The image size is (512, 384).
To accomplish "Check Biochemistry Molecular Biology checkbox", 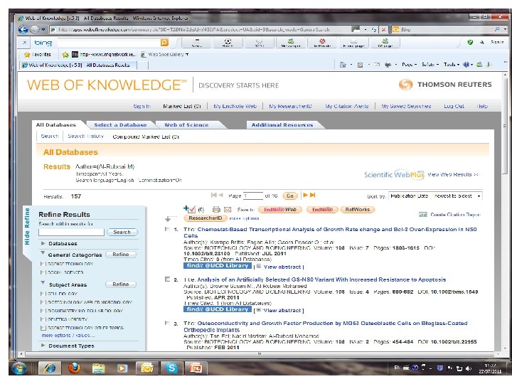I will coord(42,311).
